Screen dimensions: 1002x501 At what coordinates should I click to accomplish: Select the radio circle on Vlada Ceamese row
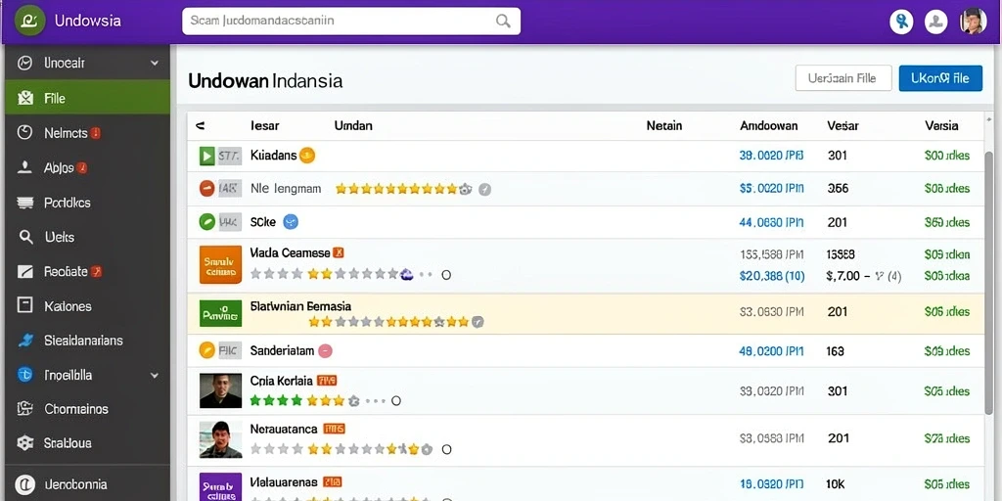pos(446,275)
